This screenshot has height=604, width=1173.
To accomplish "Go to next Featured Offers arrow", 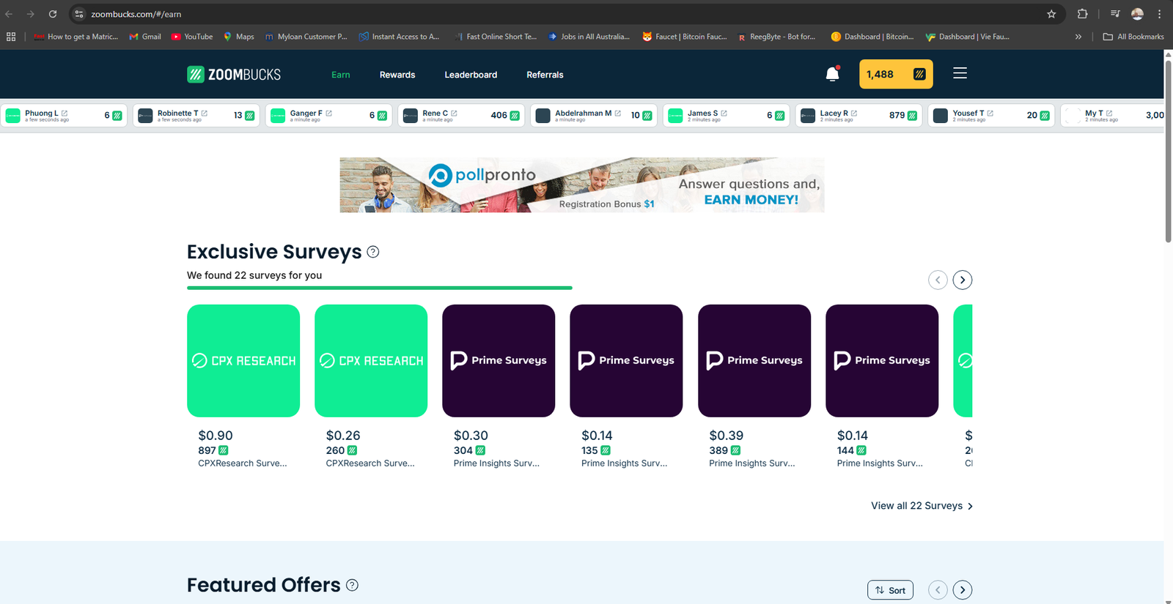I will click(x=963, y=590).
